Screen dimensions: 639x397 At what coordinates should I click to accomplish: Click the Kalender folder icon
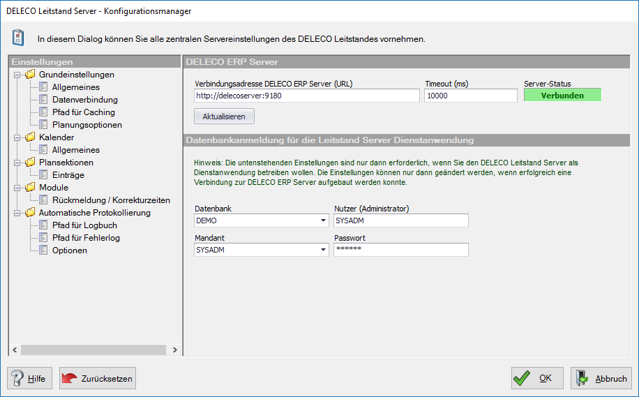30,137
